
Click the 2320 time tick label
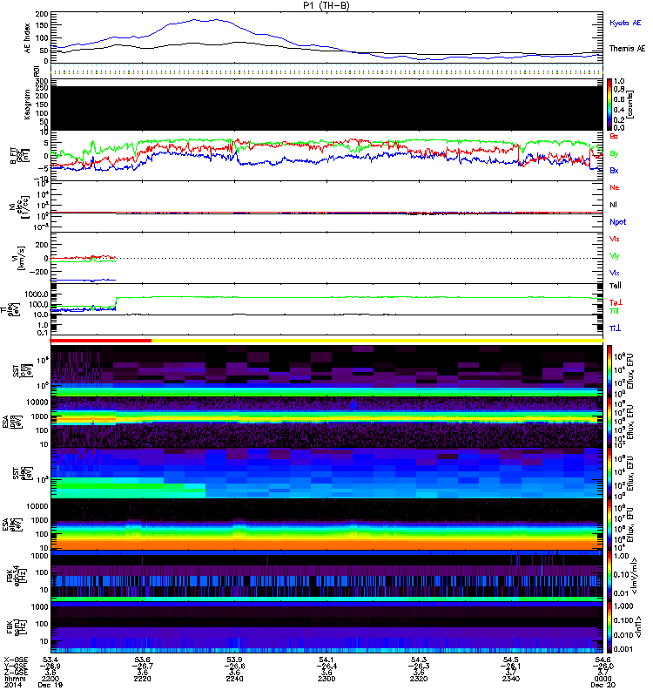[x=419, y=679]
